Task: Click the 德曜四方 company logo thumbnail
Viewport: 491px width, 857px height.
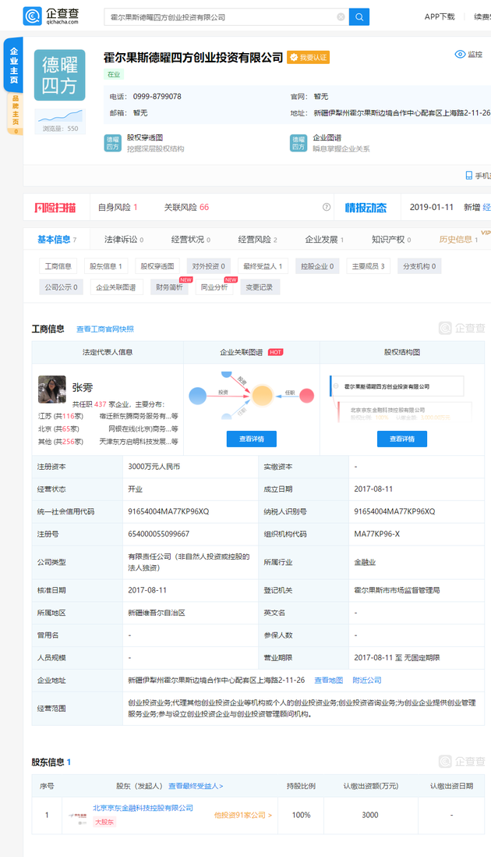Action: tap(59, 75)
